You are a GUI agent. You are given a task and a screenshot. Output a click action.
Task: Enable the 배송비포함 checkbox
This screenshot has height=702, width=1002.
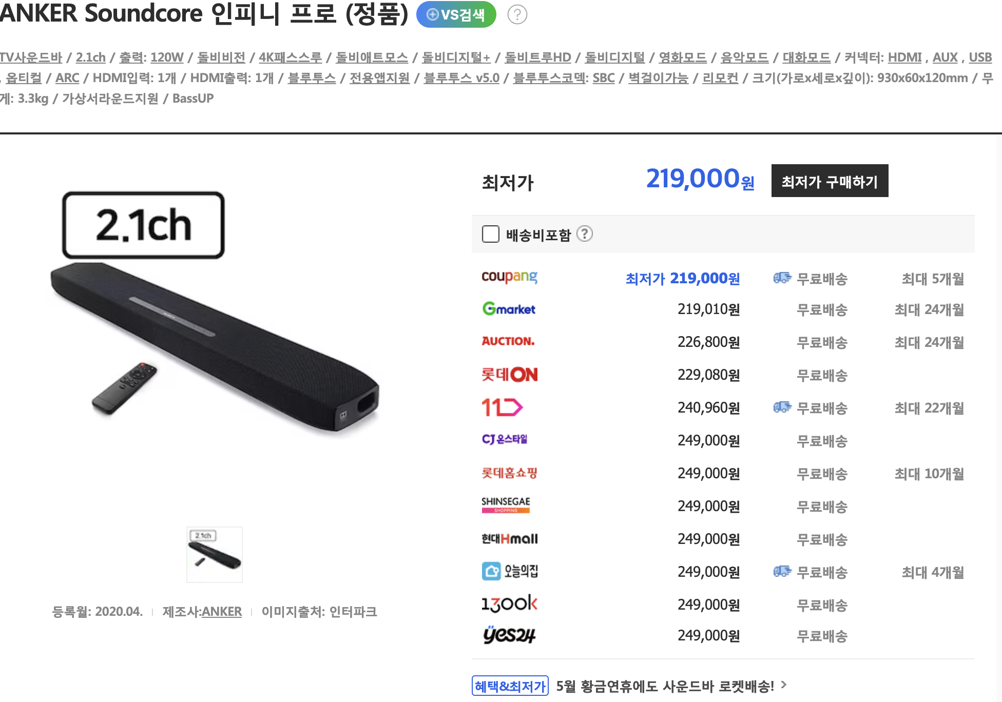pos(491,234)
